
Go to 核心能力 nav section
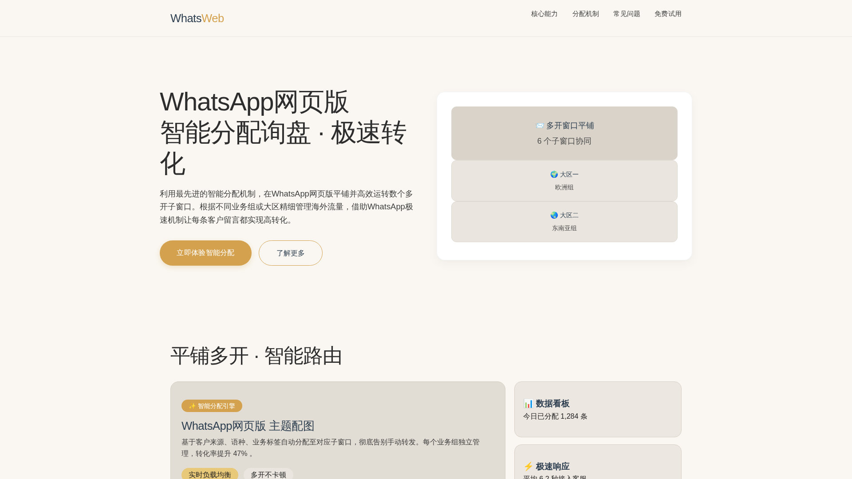coord(544,14)
